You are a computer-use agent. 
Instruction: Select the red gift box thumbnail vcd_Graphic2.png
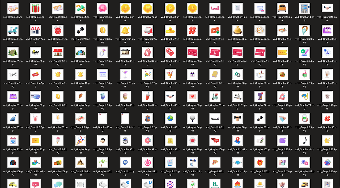click(x=35, y=8)
